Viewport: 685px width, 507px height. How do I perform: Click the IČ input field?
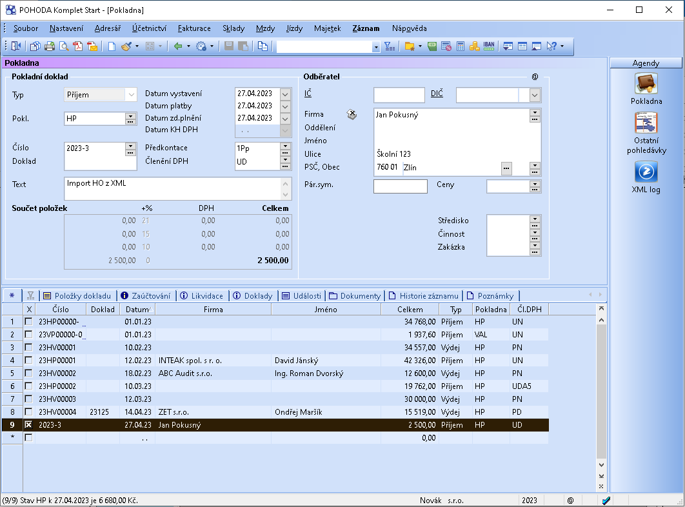[399, 95]
